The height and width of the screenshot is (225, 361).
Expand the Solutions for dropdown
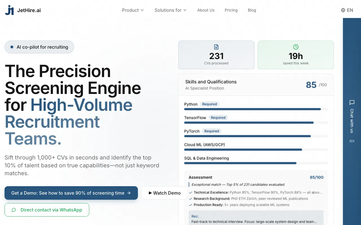(x=170, y=10)
